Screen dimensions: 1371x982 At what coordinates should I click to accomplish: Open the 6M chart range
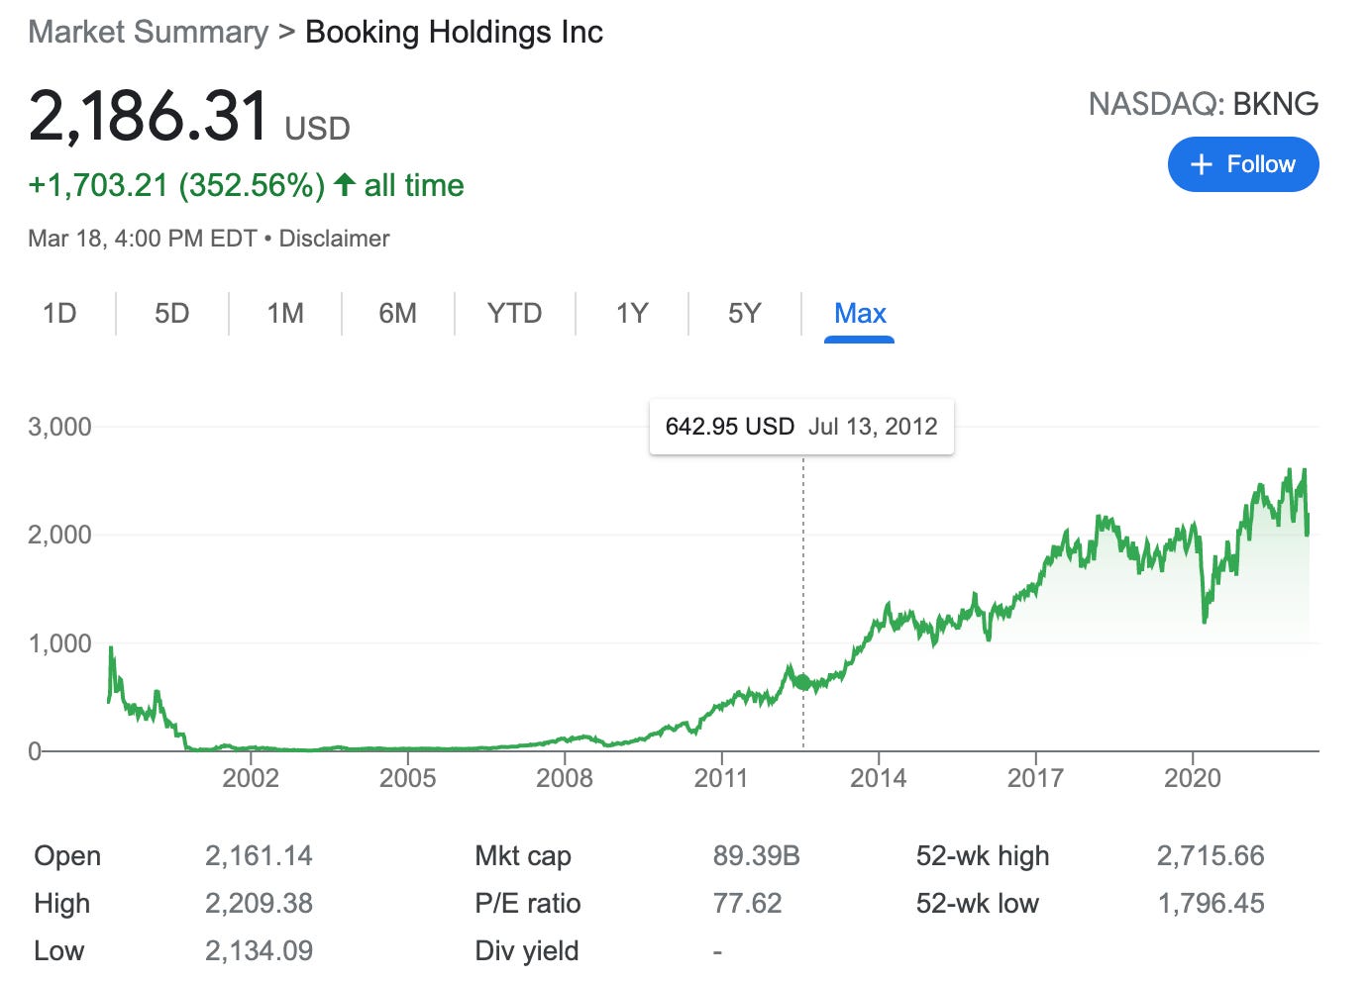[397, 314]
